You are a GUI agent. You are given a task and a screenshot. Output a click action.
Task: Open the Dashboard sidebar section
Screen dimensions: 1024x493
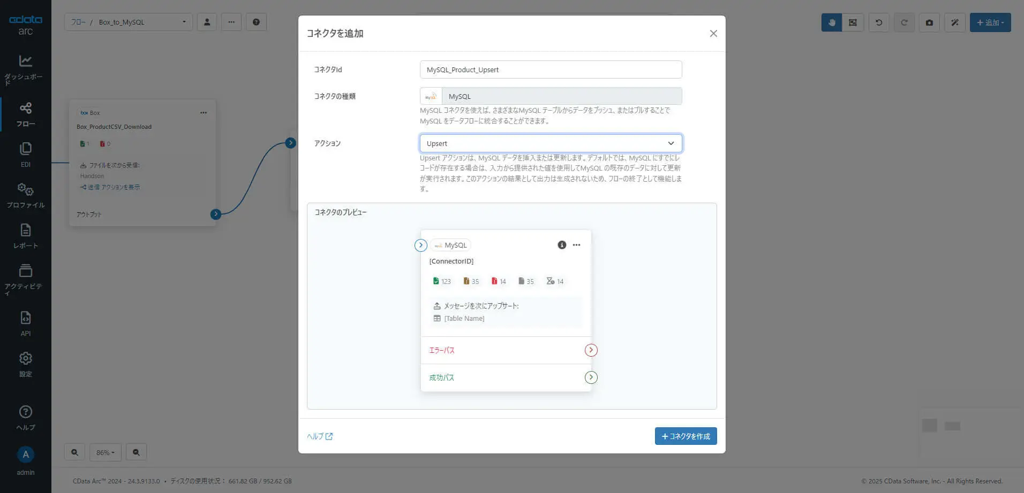point(25,70)
